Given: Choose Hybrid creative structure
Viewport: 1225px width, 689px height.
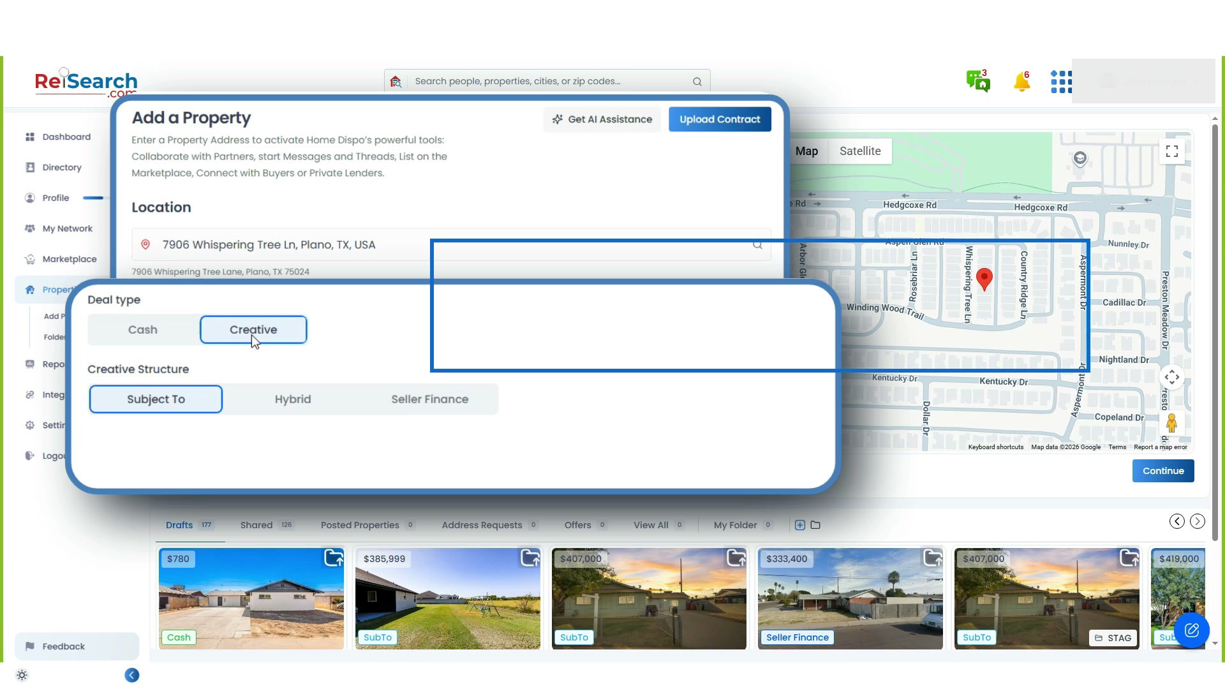Looking at the screenshot, I should [x=293, y=399].
